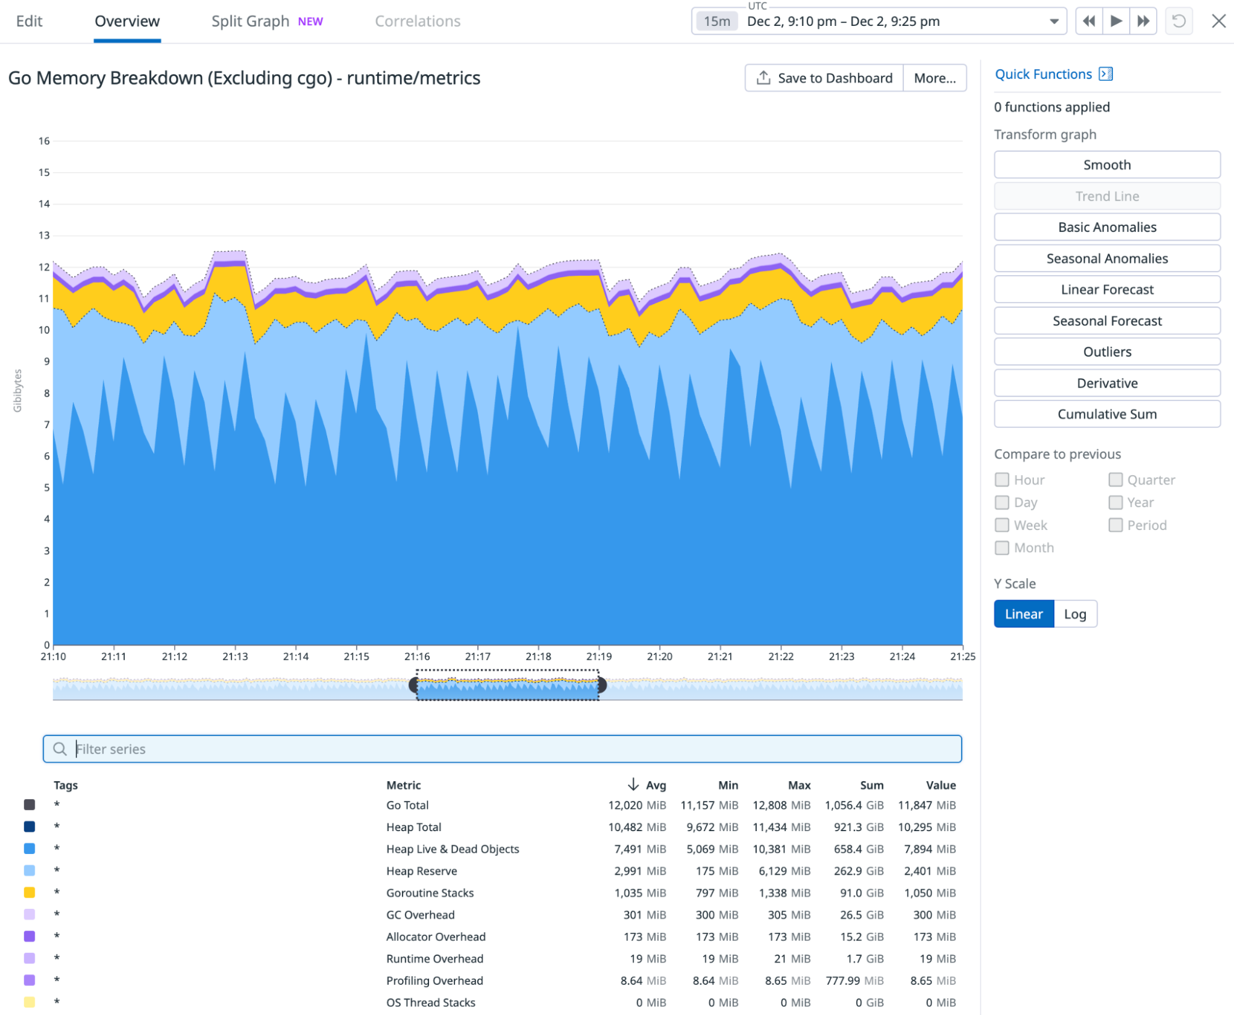Click the skip-forward time navigation icon
Screen dimensions: 1234x1015
pyautogui.click(x=1143, y=20)
